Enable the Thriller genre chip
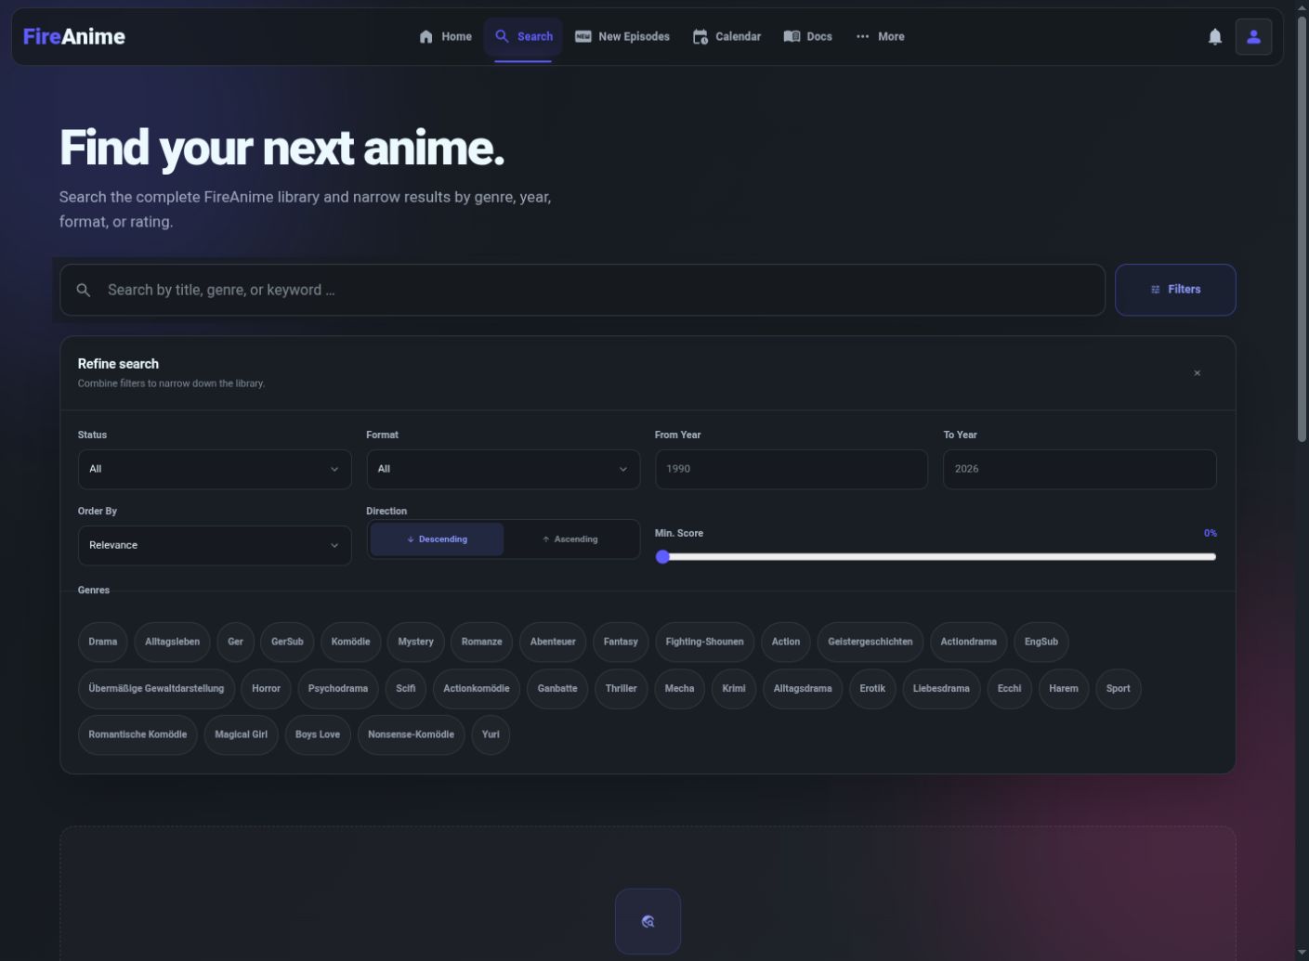 pyautogui.click(x=621, y=689)
